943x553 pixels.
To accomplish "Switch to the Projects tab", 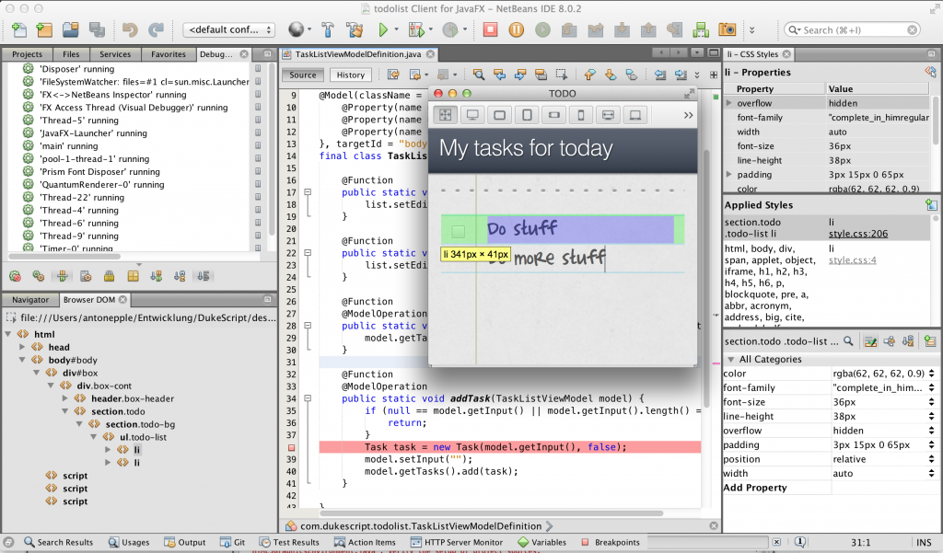I will pyautogui.click(x=27, y=54).
